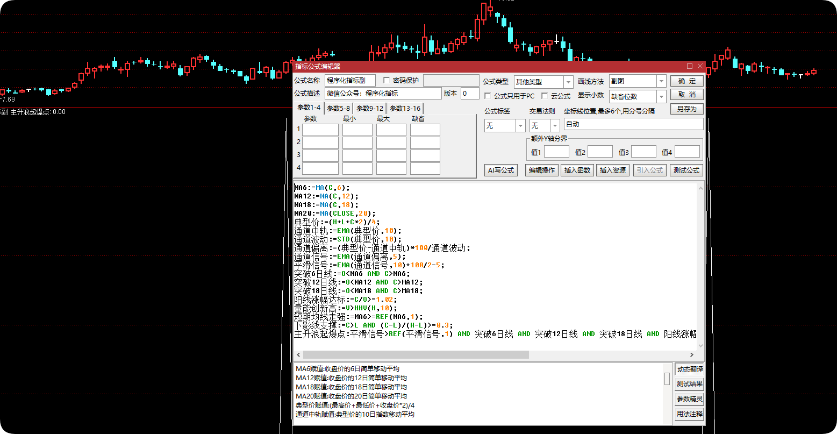Show the 用法注释 panel
The image size is (837, 434).
click(x=689, y=414)
